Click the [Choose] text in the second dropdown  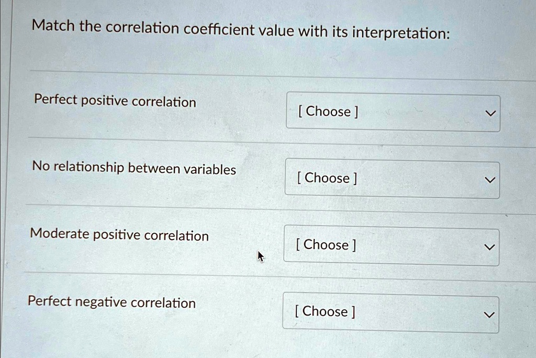point(327,178)
